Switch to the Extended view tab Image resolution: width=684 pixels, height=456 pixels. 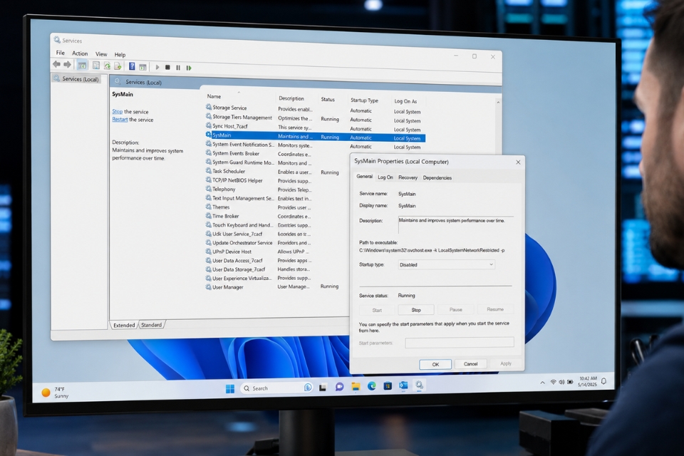(124, 325)
